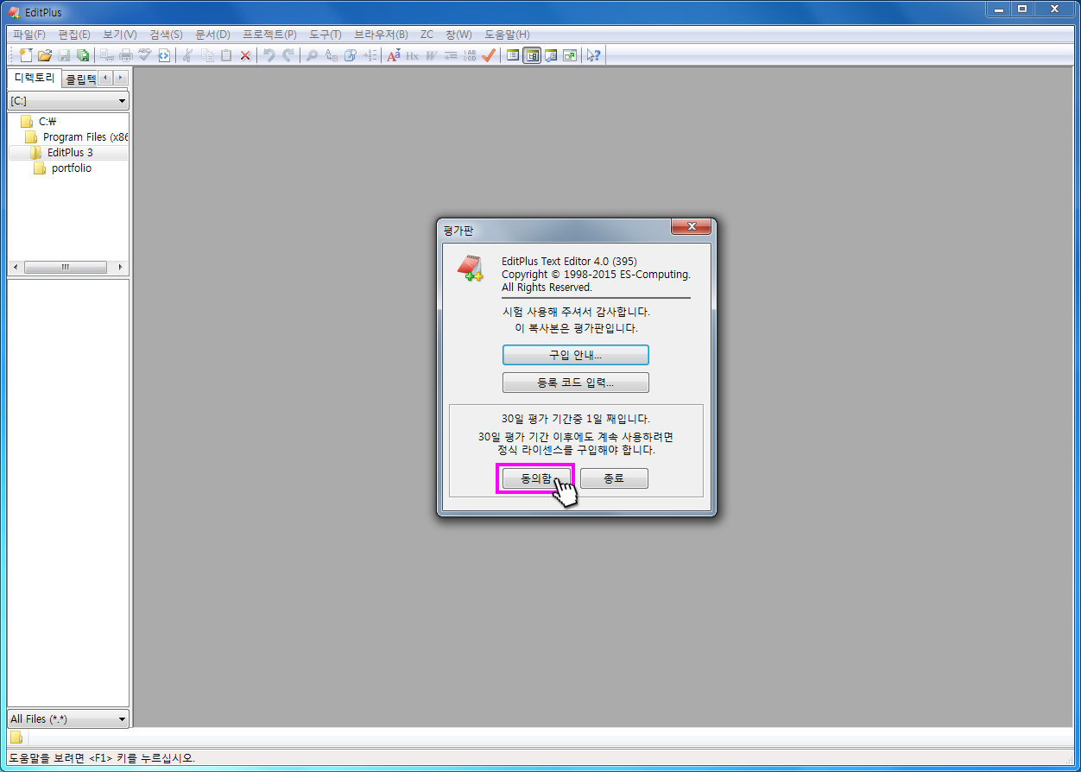1081x772 pixels.
Task: Toggle the document selector icon
Action: [513, 55]
